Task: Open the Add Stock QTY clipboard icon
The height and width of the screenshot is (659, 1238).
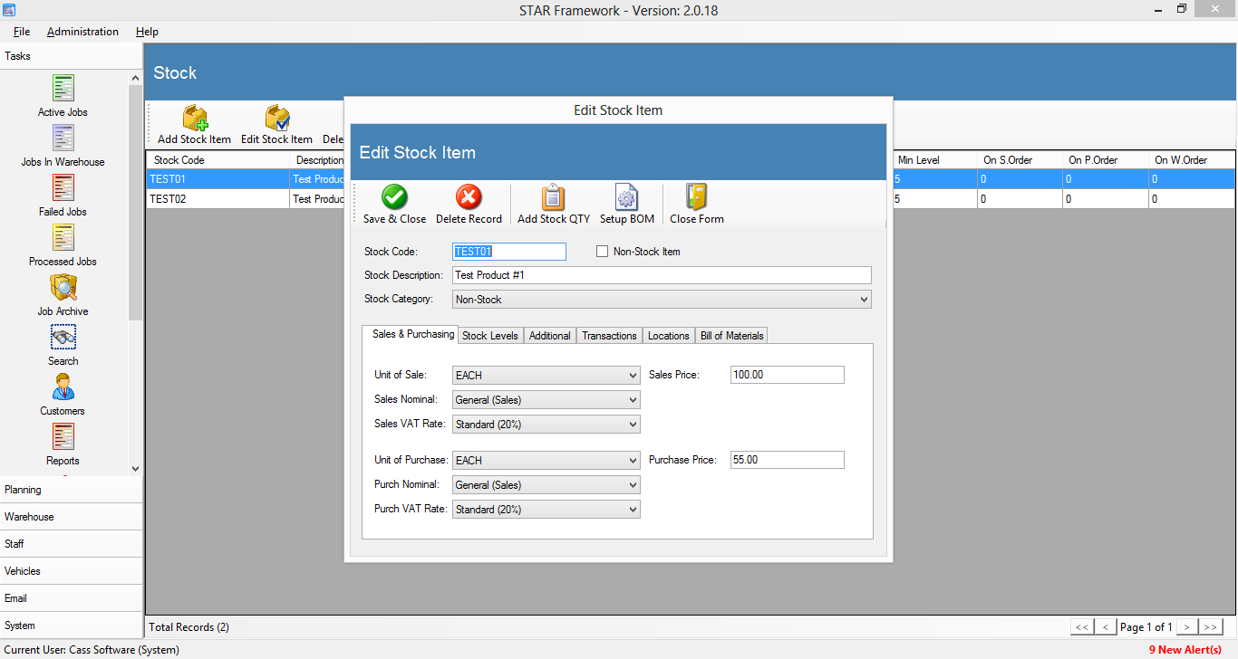Action: pyautogui.click(x=553, y=197)
